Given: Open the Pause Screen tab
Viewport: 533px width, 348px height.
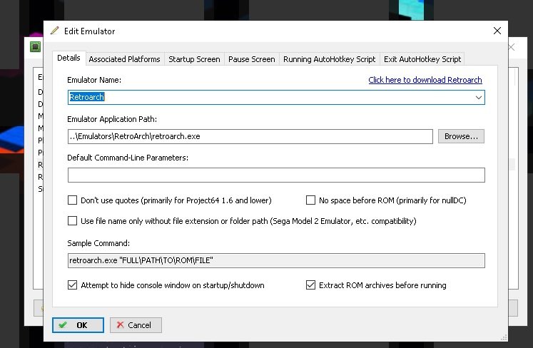Looking at the screenshot, I should click(252, 59).
